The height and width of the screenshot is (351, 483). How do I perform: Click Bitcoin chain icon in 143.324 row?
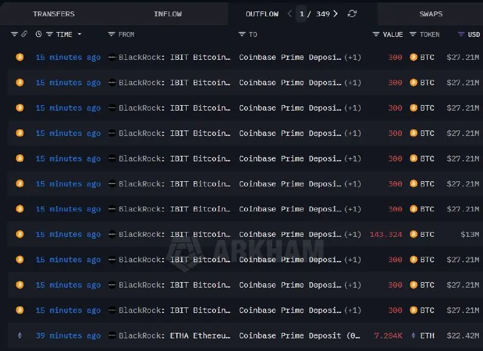click(20, 234)
